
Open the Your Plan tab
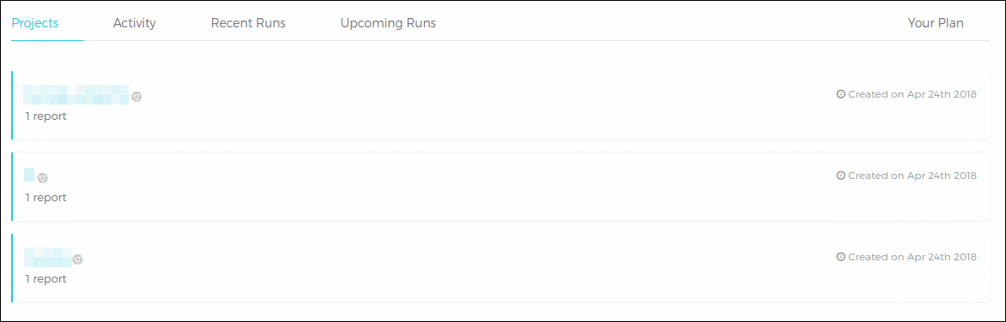[x=936, y=23]
